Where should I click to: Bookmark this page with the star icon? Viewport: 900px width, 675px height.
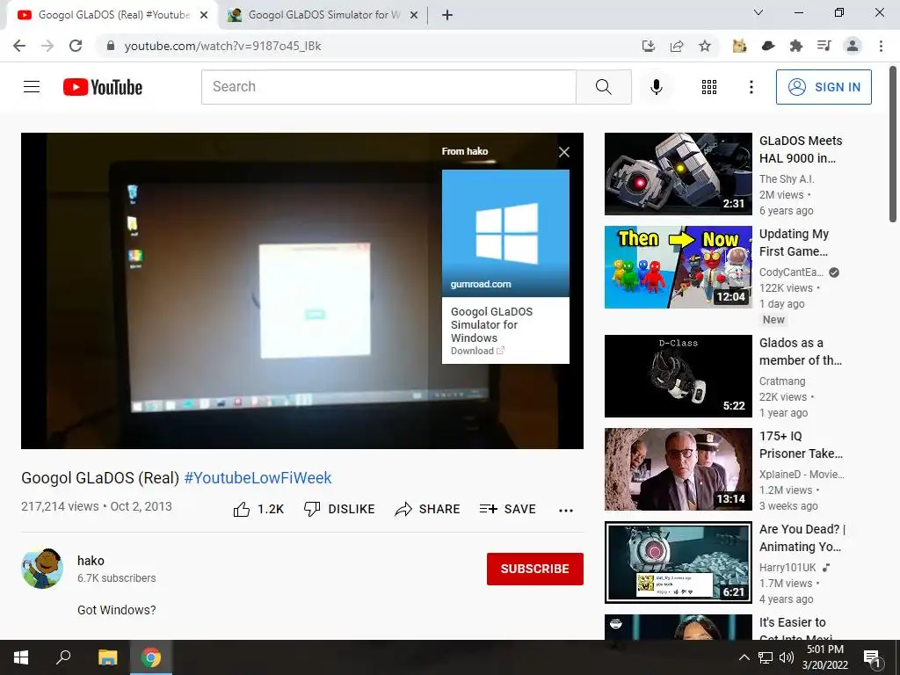(x=705, y=46)
